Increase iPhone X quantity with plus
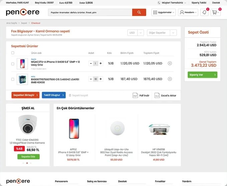The height and width of the screenshot is (186, 227). pos(100,63)
